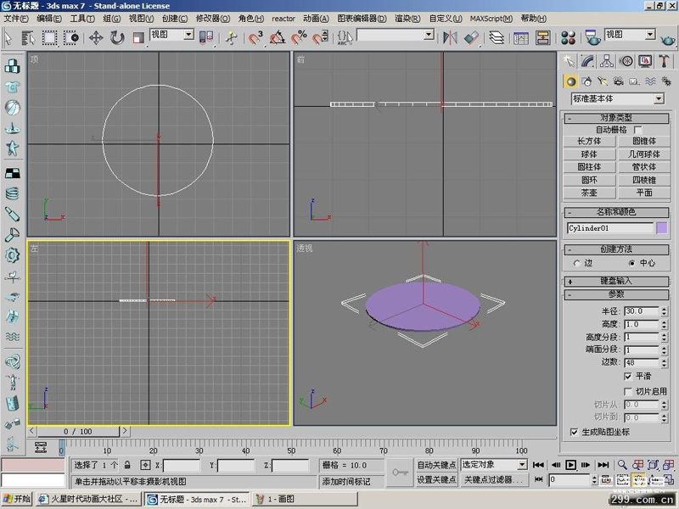Switch to the Display panel tab
Screen dimensions: 679x509
pyautogui.click(x=645, y=61)
